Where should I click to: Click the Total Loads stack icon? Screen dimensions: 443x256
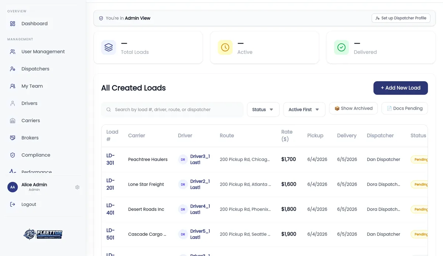(109, 47)
